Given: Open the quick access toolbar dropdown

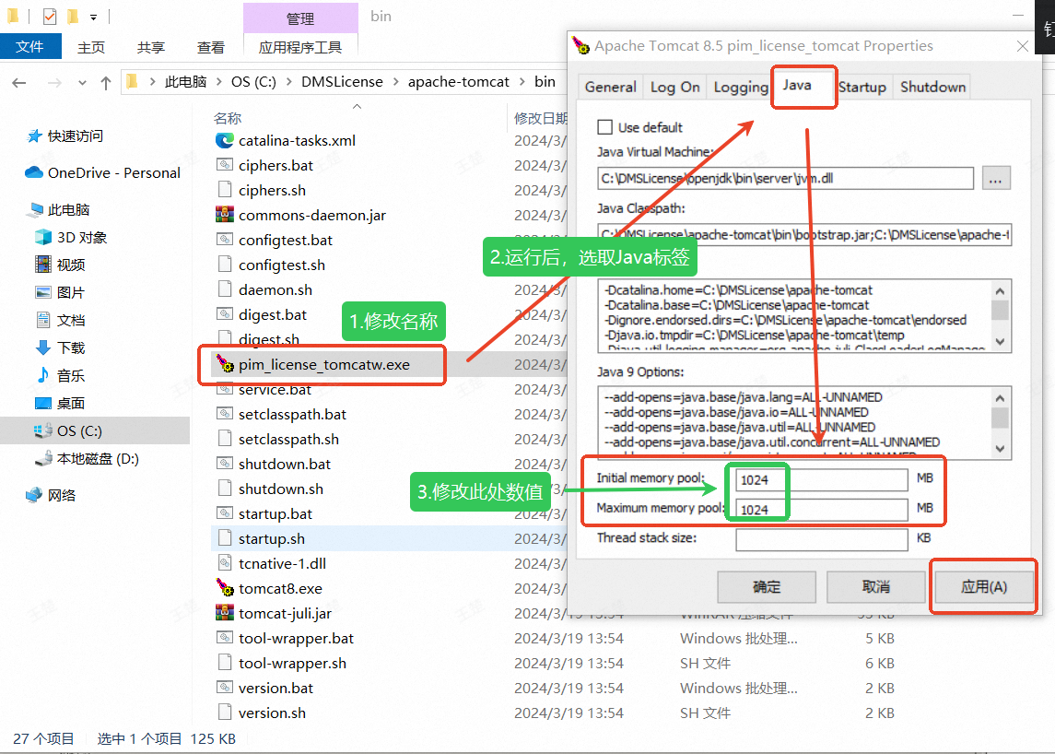Looking at the screenshot, I should point(94,17).
